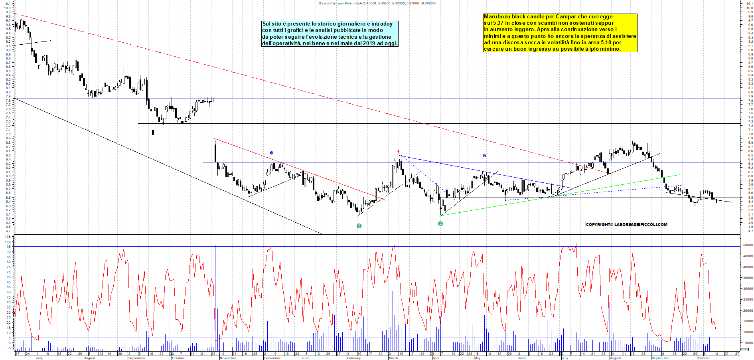Click the June label on the time axis
The width and height of the screenshot is (754, 360).
tap(521, 358)
